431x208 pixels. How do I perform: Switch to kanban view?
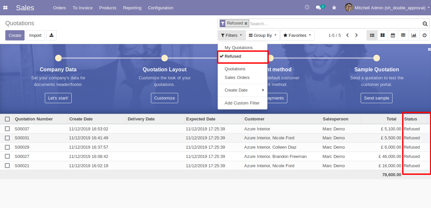tap(383, 35)
